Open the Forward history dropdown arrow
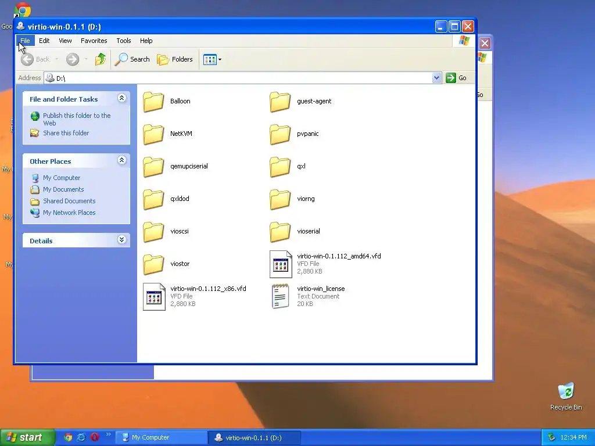Screen dimensions: 595x446 point(86,59)
